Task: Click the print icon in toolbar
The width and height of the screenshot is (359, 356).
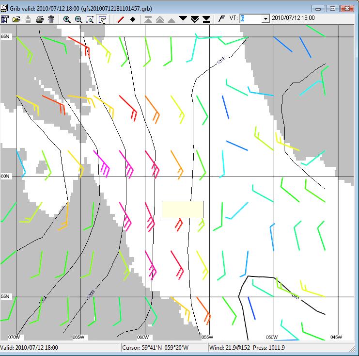Action: point(39,19)
